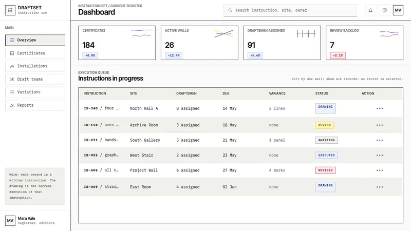Click the East Room site cell
The width and height of the screenshot is (411, 231).
pyautogui.click(x=140, y=187)
